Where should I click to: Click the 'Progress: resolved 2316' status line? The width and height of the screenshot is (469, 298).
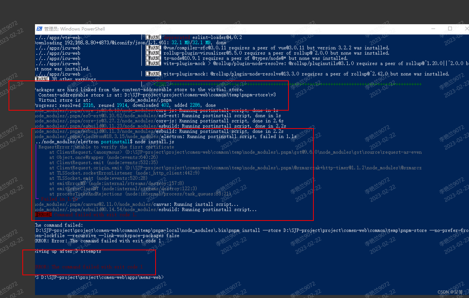click(125, 105)
